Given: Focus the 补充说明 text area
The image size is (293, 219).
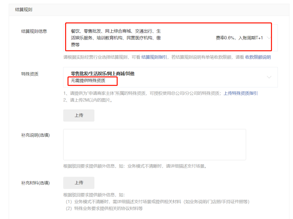Looking at the screenshot, I should click(154, 144).
